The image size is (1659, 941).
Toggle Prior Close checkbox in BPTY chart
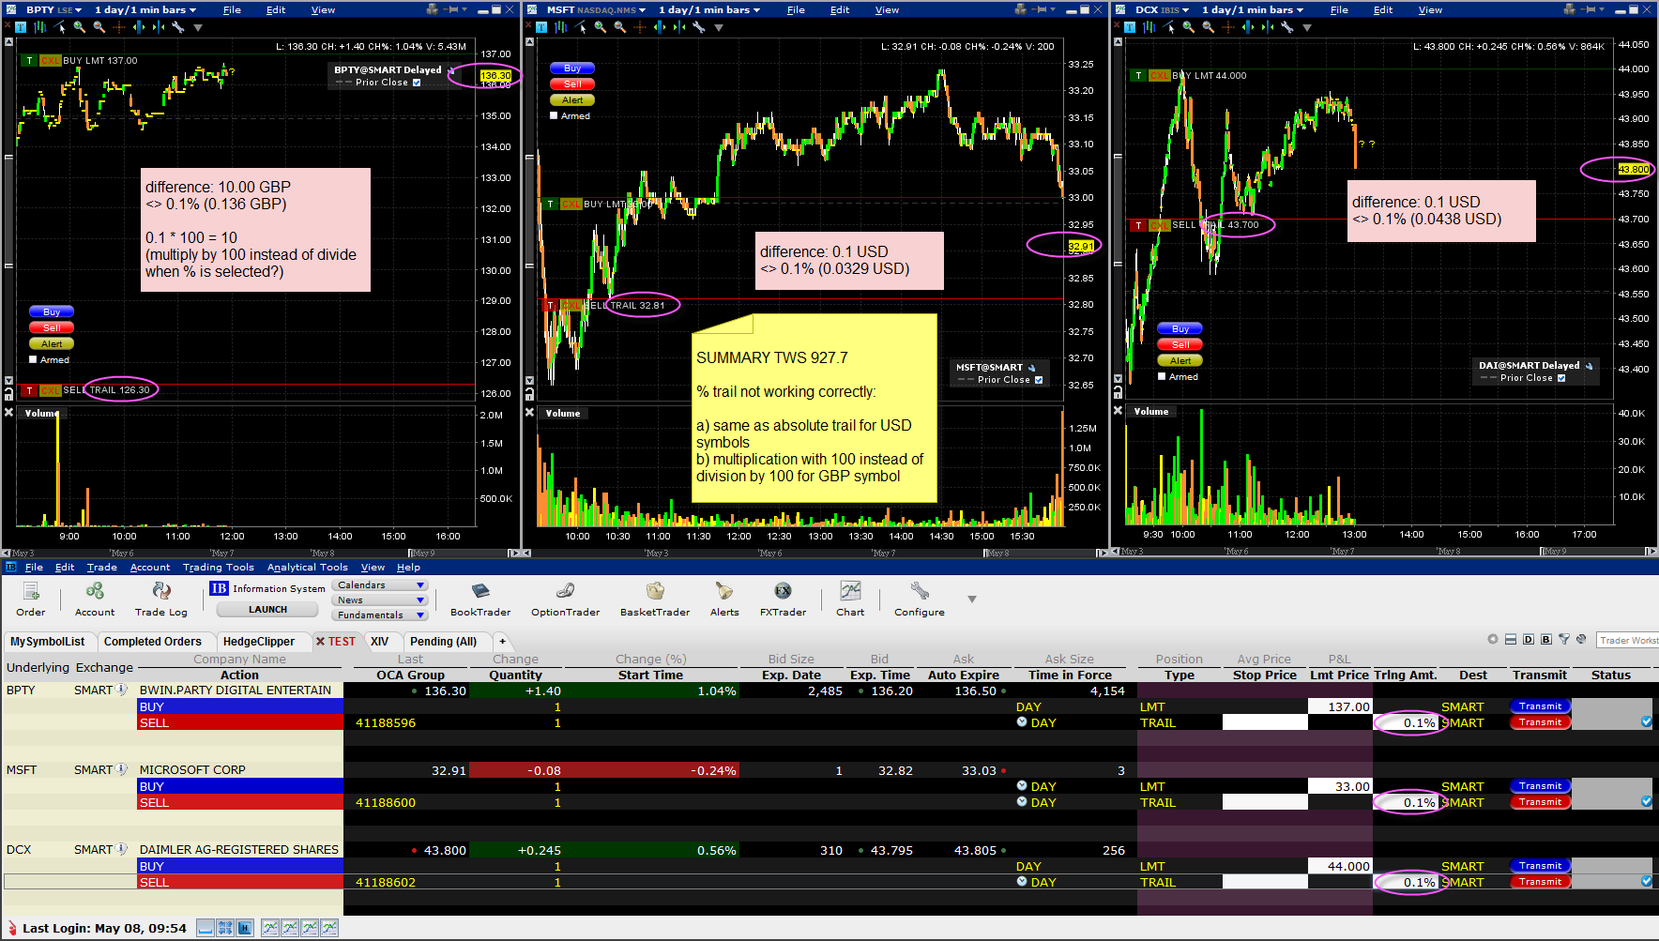[417, 83]
